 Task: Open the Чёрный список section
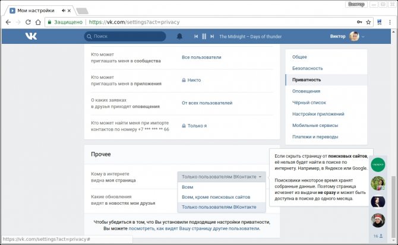tap(309, 103)
